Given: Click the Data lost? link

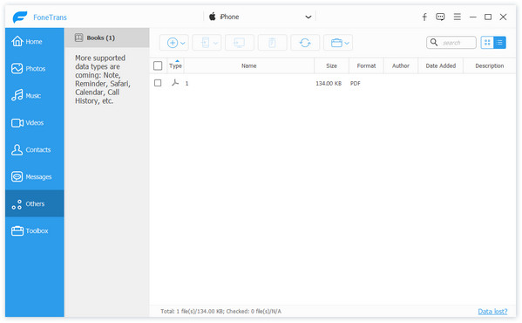Looking at the screenshot, I should (x=492, y=312).
